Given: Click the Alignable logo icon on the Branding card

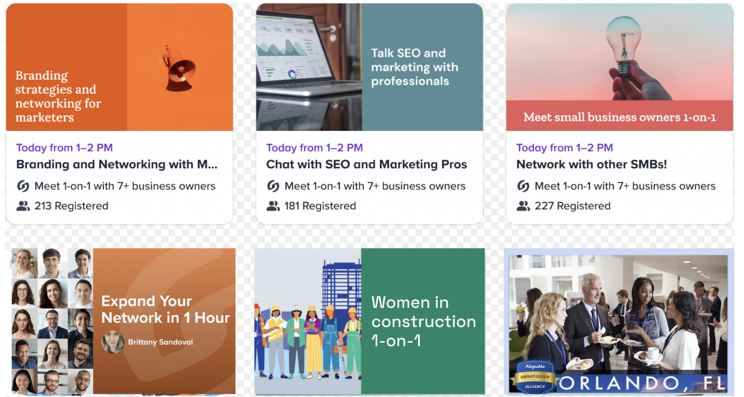Looking at the screenshot, I should pyautogui.click(x=23, y=186).
